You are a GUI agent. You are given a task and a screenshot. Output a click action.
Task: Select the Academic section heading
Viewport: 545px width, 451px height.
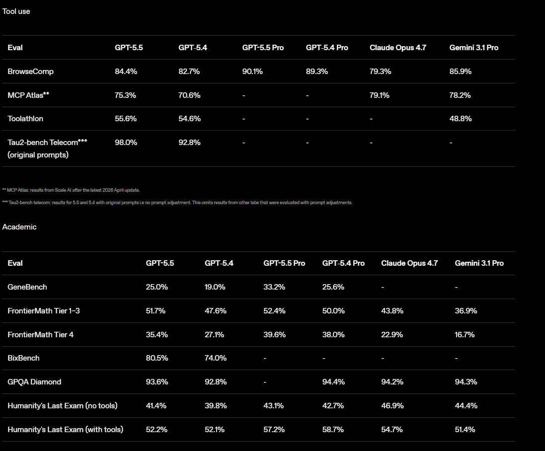(x=19, y=227)
